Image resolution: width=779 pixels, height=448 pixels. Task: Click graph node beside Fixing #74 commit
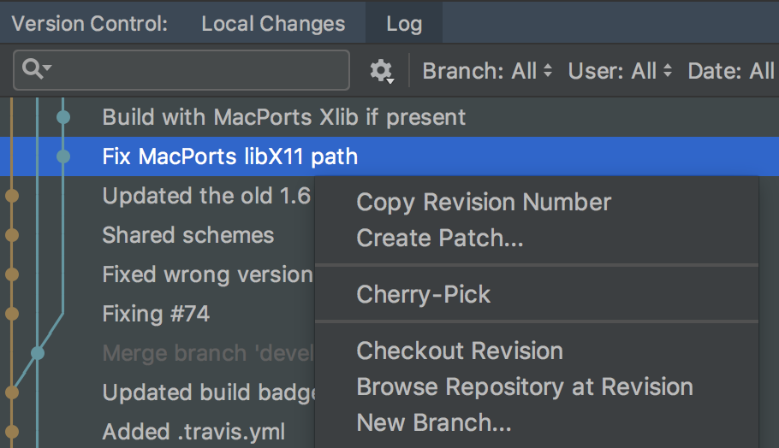point(12,314)
